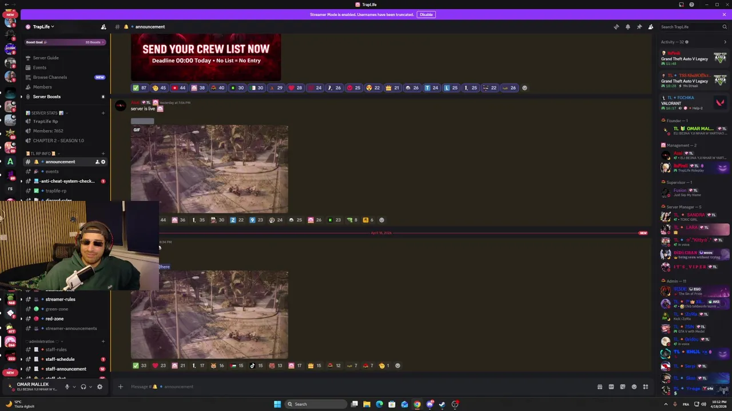Open the VALORANT activity card
The image size is (732, 411).
click(694, 103)
